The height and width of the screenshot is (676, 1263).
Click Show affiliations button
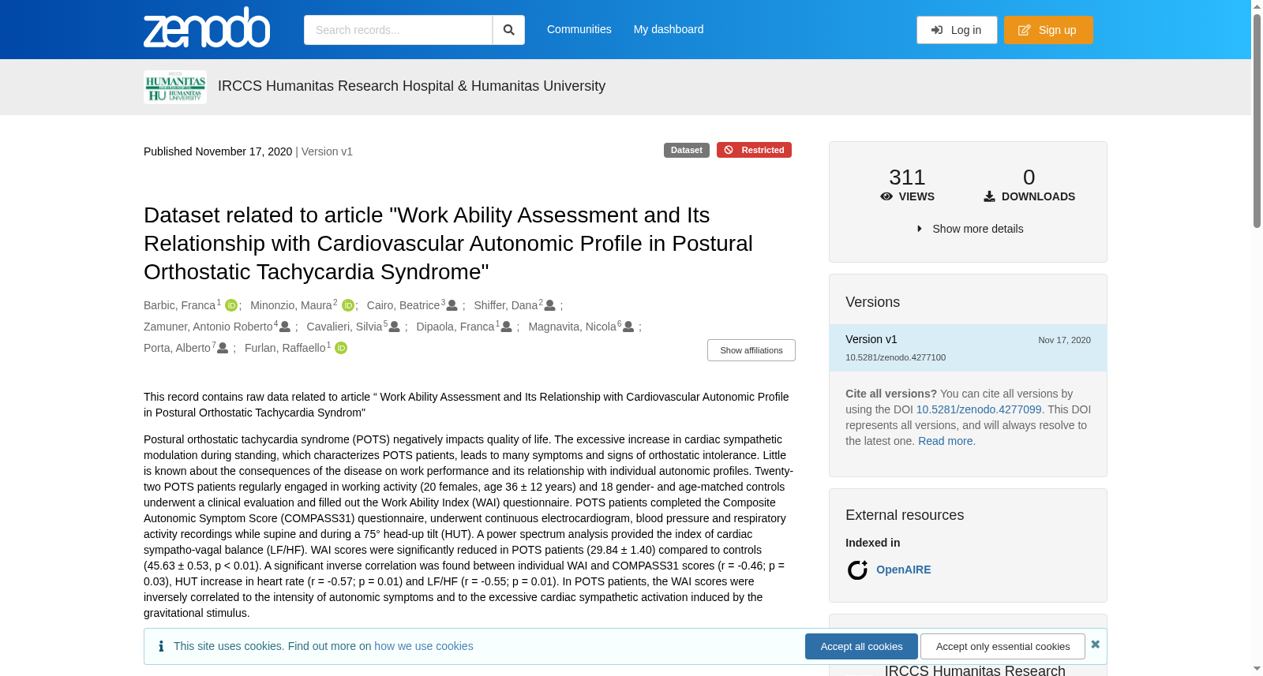751,350
